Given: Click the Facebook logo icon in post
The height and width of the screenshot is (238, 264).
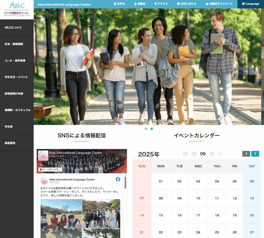Looking at the screenshot, I should (x=118, y=179).
